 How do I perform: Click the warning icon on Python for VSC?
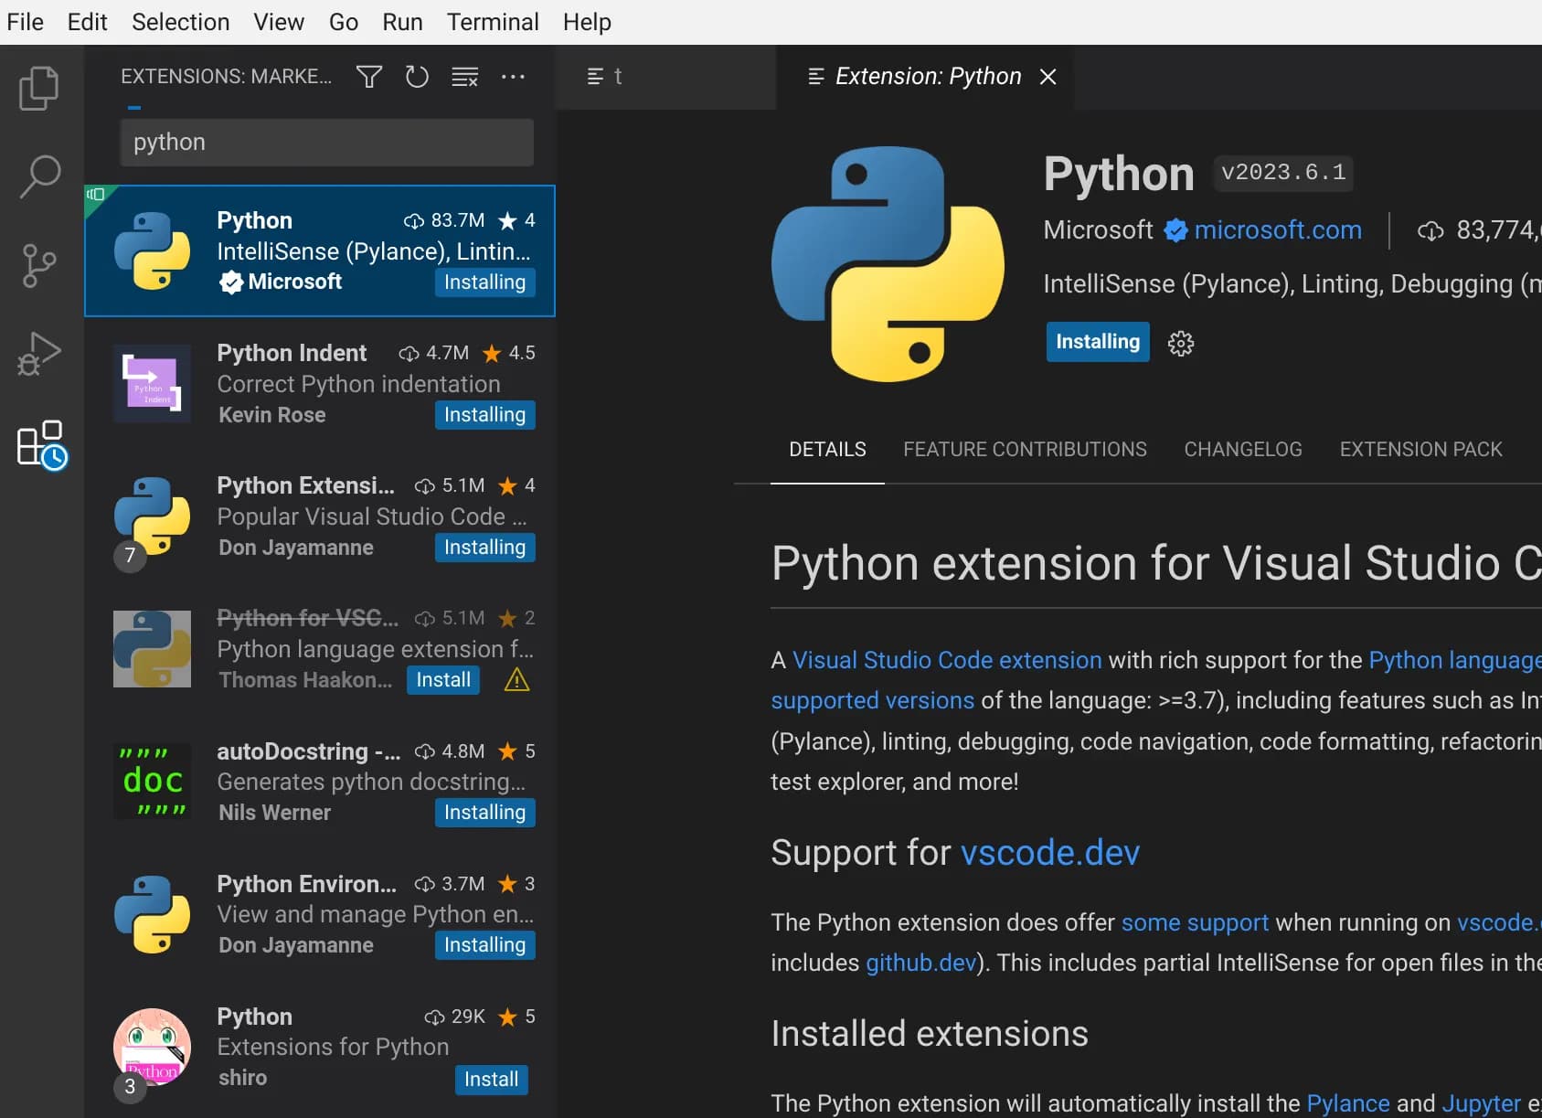(x=516, y=679)
